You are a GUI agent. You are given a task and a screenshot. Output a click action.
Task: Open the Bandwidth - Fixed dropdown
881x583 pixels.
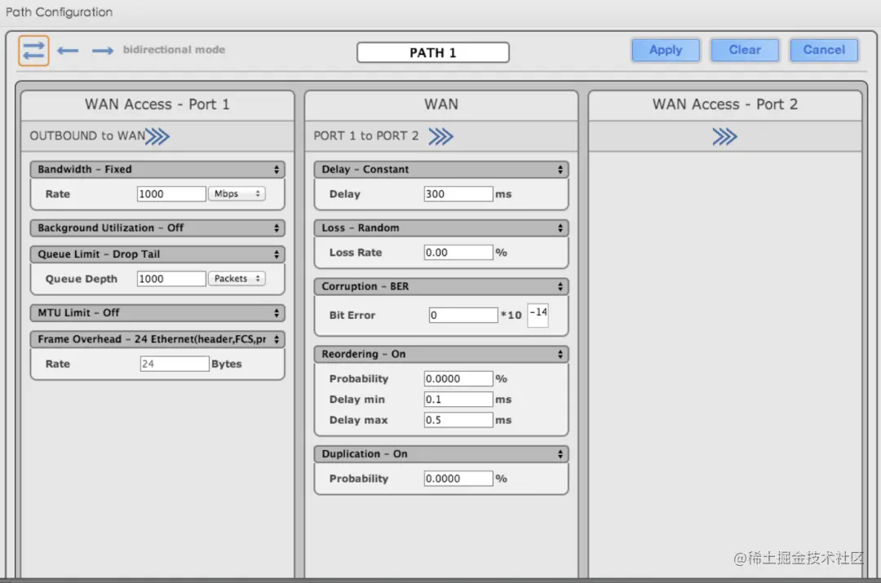tap(157, 170)
